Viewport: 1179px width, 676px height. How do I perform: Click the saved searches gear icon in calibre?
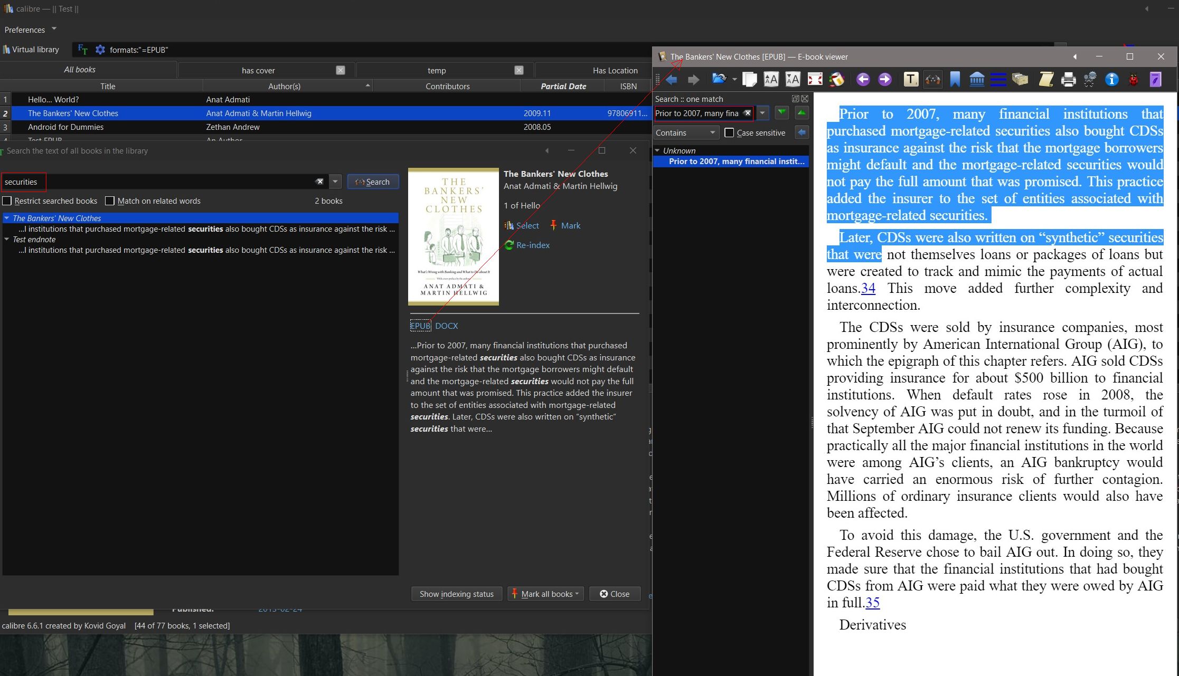pos(100,50)
